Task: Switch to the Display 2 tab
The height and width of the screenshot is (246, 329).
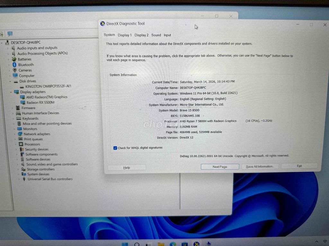Action: click(141, 35)
